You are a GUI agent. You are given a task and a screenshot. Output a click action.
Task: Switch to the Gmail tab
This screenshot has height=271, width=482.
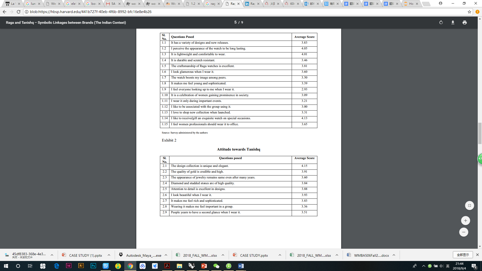point(113,4)
